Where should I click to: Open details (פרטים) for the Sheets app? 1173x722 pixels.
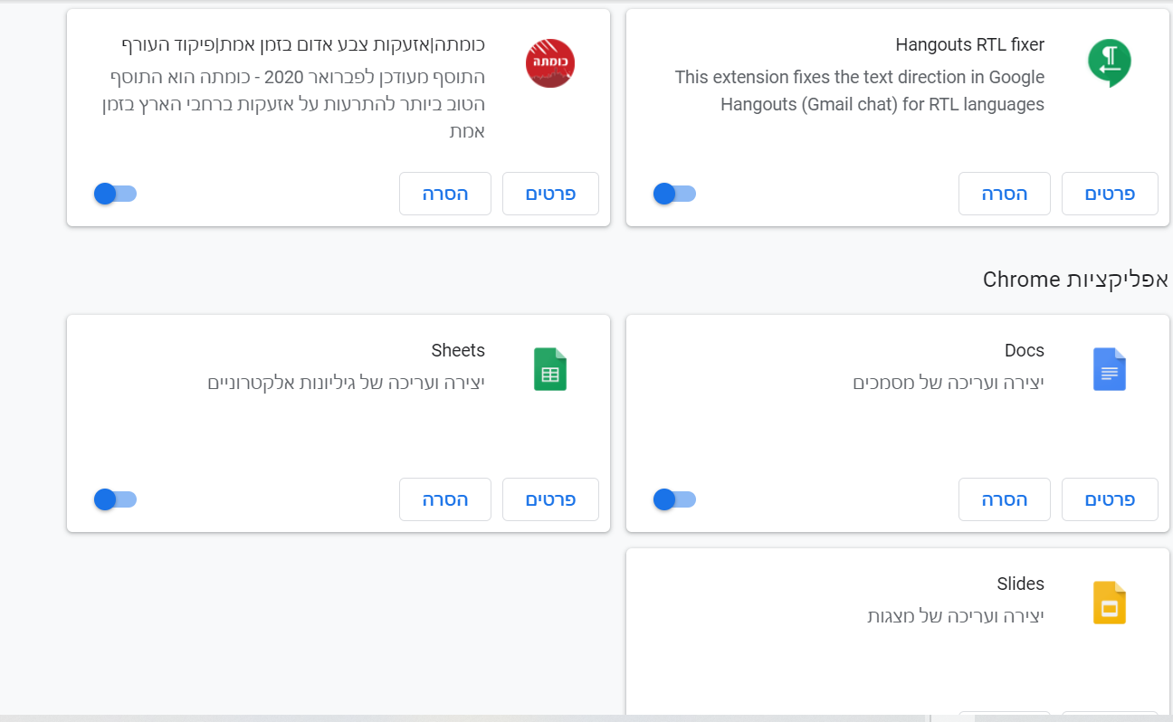550,499
